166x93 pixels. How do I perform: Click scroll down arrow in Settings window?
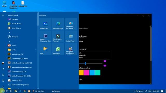150,83
